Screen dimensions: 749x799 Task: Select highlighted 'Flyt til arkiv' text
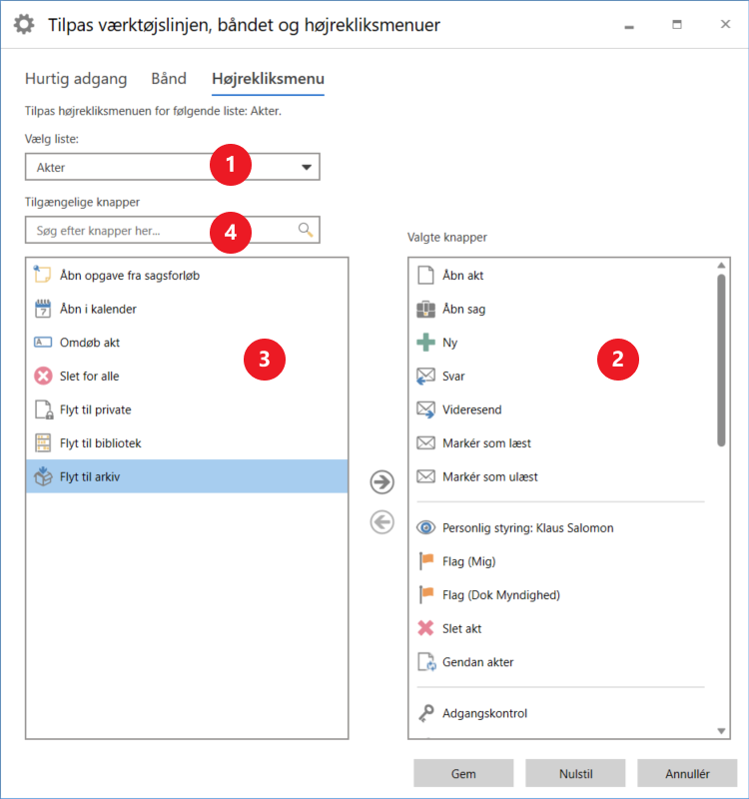90,477
